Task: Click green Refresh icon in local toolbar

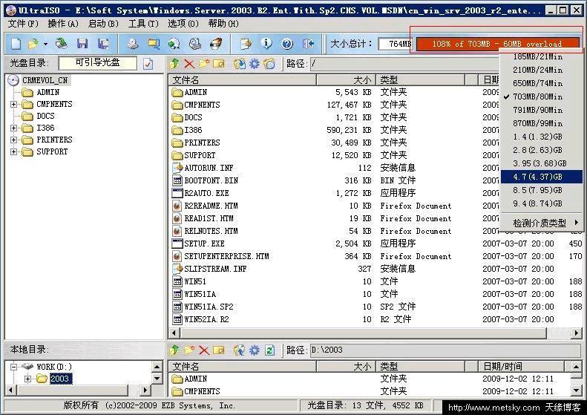Action: click(x=269, y=350)
